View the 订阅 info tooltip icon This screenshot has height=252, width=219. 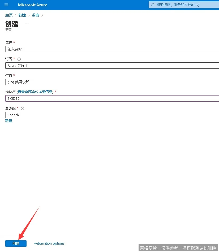point(19,59)
